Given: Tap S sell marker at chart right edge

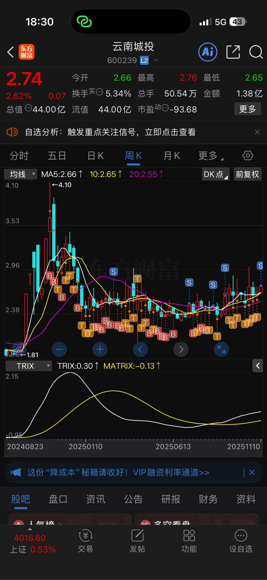Looking at the screenshot, I should [x=260, y=266].
